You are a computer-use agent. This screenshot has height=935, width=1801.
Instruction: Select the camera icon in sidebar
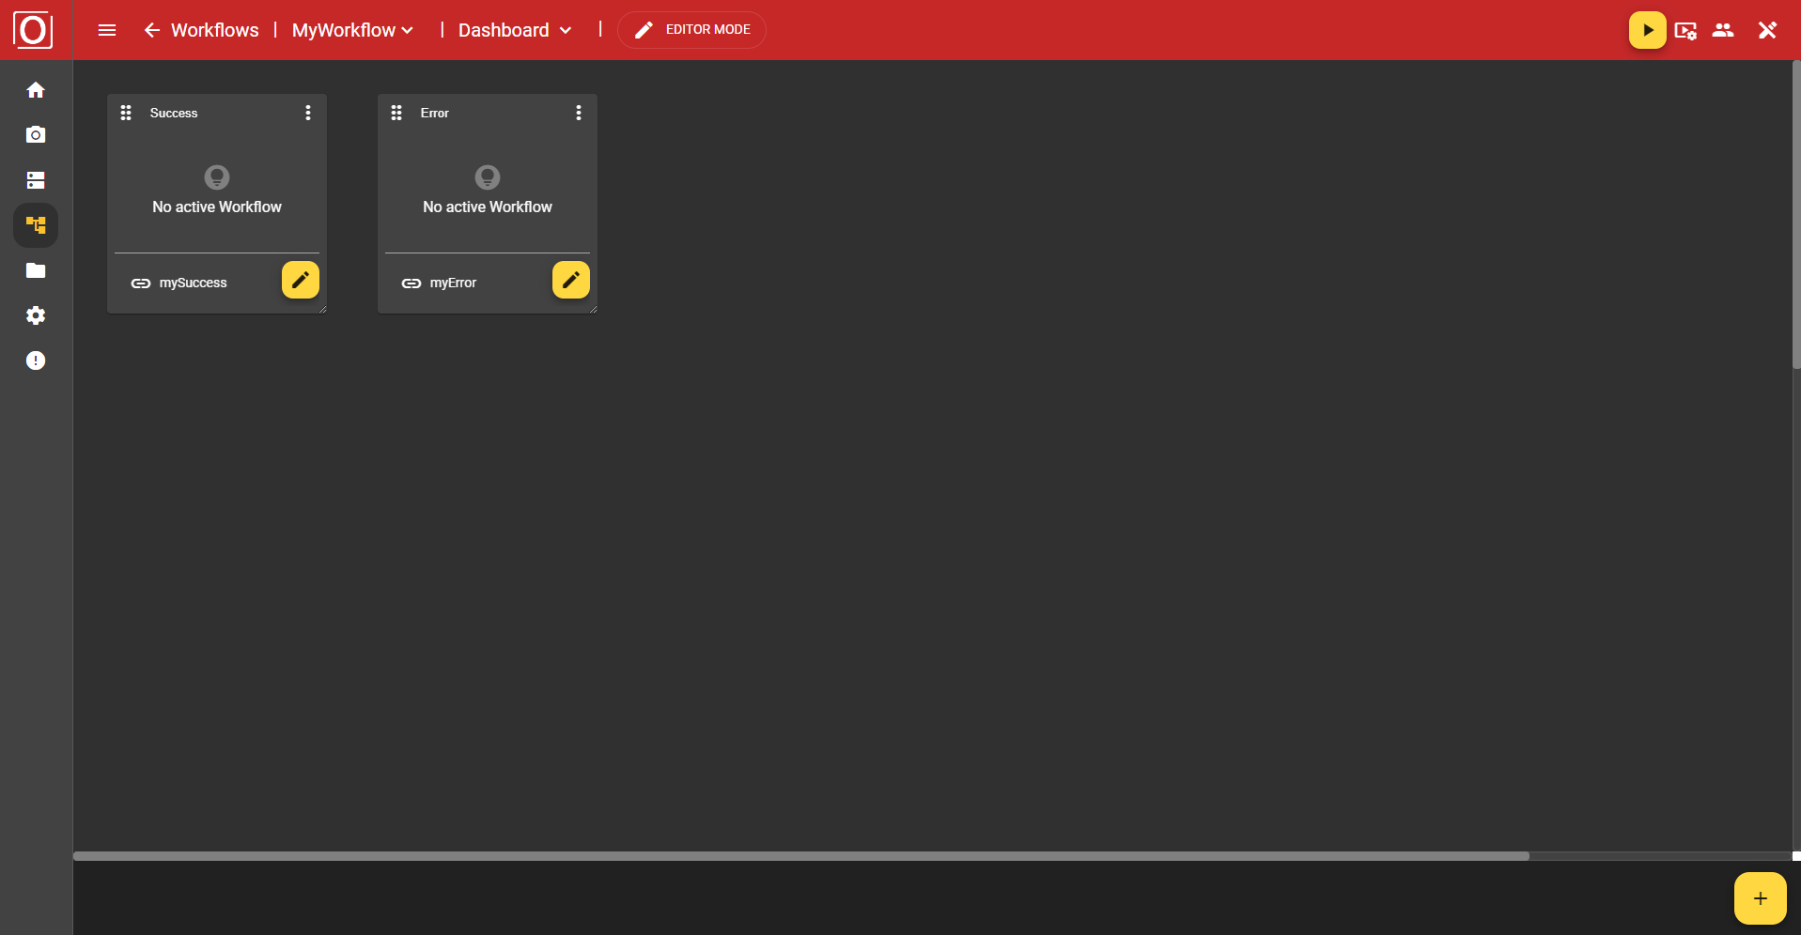point(35,135)
